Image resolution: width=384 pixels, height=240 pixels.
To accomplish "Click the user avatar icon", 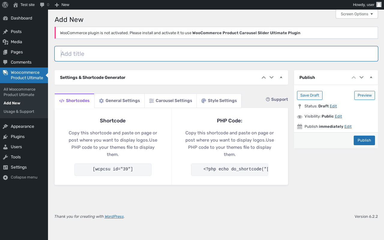I will point(379,4).
